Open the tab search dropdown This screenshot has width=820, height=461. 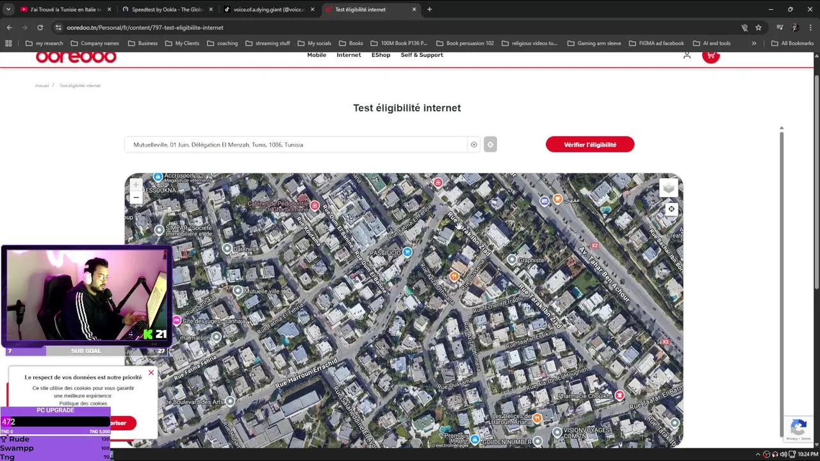pyautogui.click(x=8, y=10)
